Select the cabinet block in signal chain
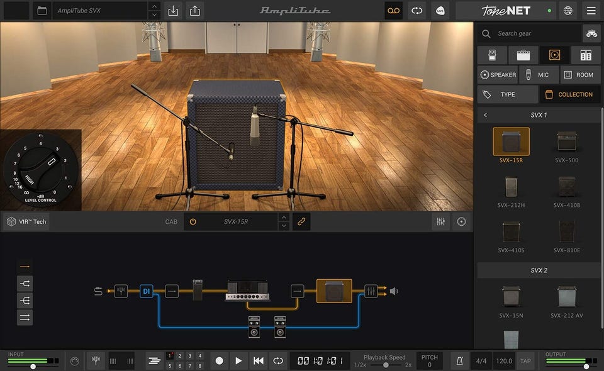This screenshot has height=371, width=604. pos(334,291)
